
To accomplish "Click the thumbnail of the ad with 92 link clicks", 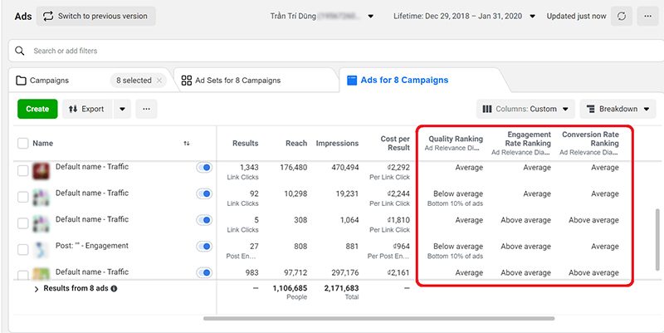I will (41, 197).
